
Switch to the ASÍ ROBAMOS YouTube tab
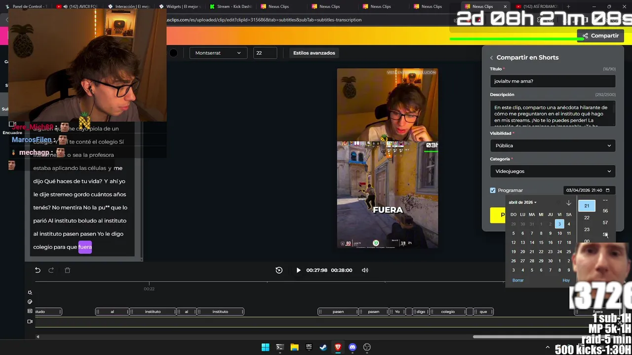click(537, 6)
